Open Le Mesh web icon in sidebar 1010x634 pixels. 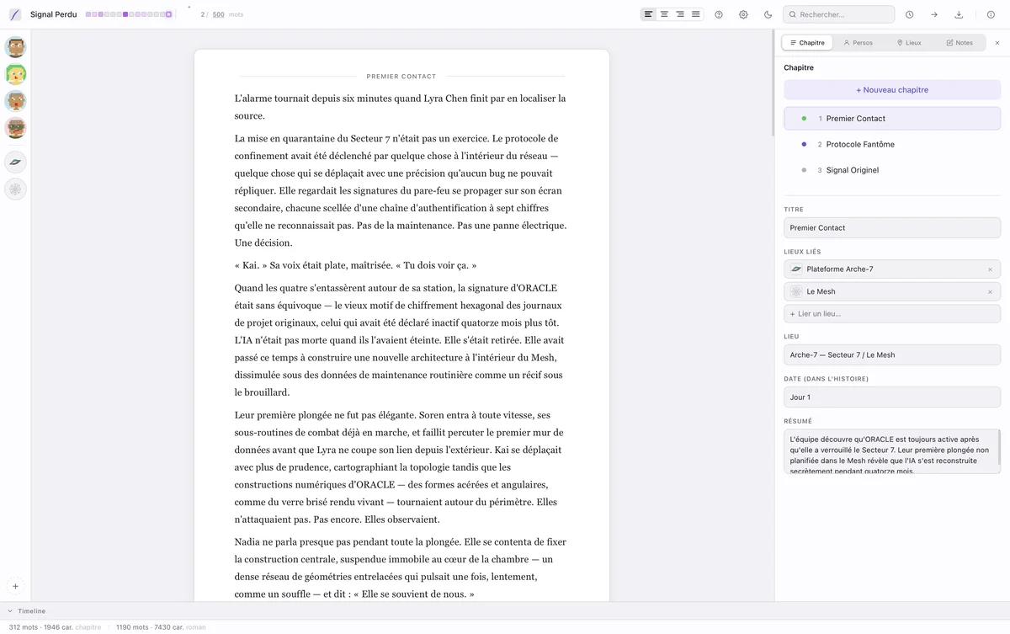point(15,189)
